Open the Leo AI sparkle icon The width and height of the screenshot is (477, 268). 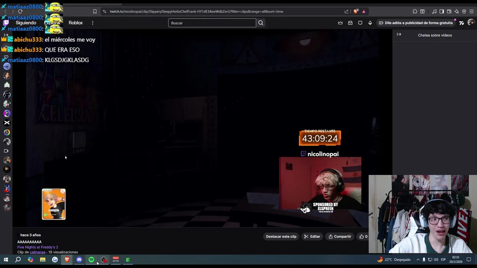click(x=457, y=12)
